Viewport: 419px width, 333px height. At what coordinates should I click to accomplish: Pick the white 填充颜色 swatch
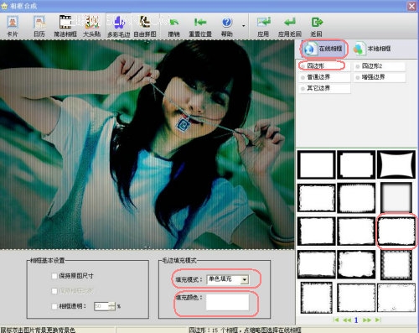227,302
